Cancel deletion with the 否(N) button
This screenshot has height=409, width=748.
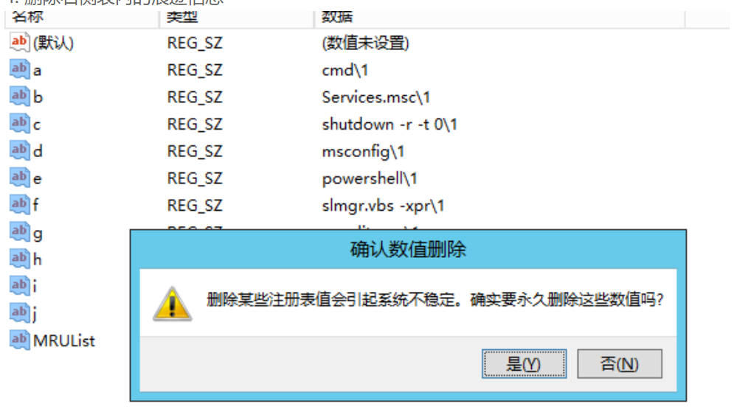click(619, 364)
